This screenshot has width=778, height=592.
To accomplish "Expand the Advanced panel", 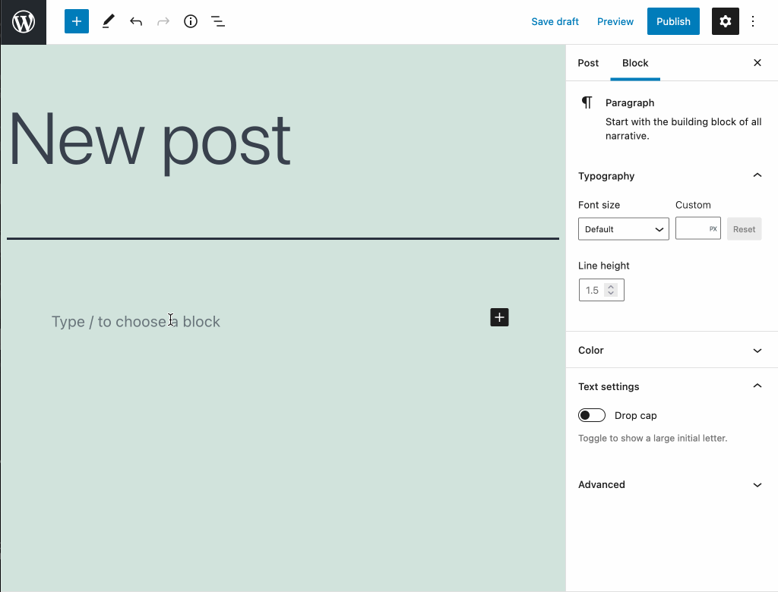I will point(670,484).
